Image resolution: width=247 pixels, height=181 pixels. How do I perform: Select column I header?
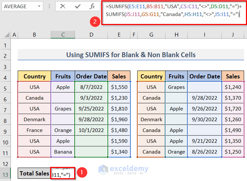point(204,35)
